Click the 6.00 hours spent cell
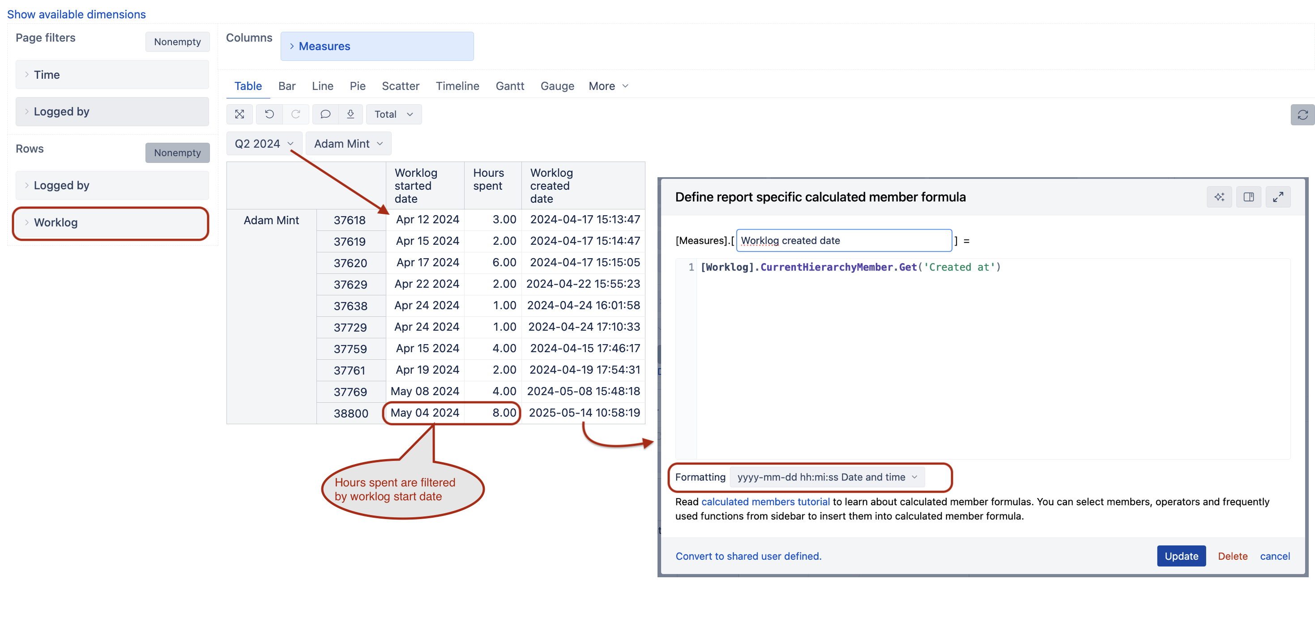 (x=493, y=263)
